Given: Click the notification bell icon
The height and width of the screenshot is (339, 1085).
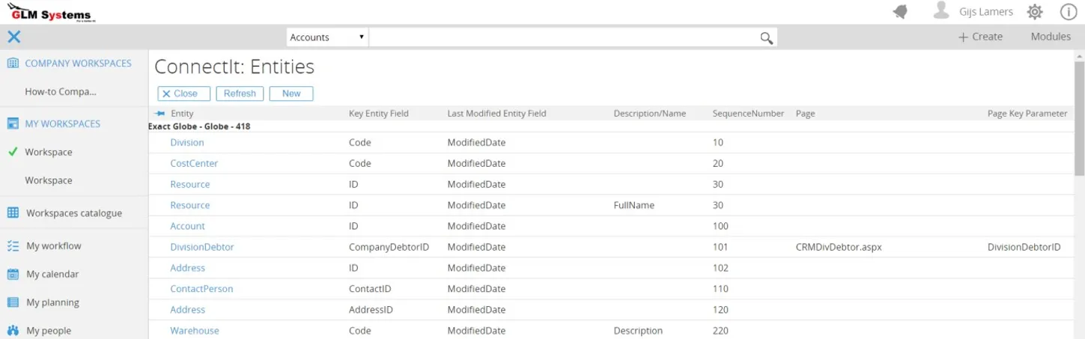Looking at the screenshot, I should point(900,12).
